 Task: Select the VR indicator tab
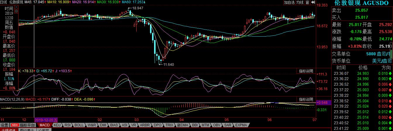tap(134, 125)
